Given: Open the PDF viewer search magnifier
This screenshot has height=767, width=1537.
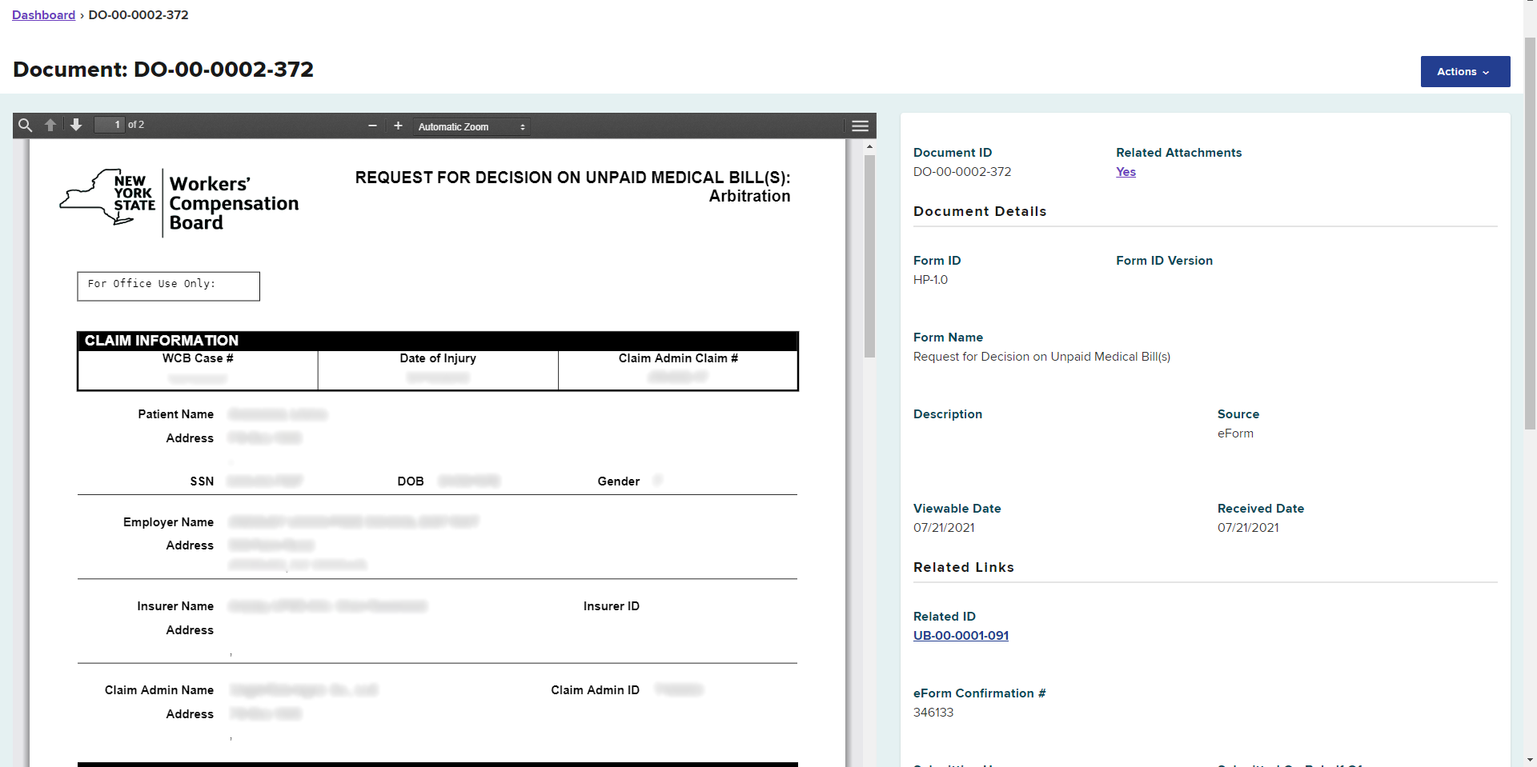Looking at the screenshot, I should click(x=25, y=126).
